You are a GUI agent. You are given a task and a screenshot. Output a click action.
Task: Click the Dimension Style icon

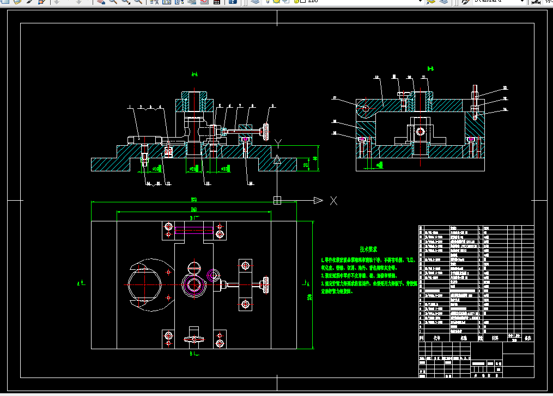tap(536, 2)
